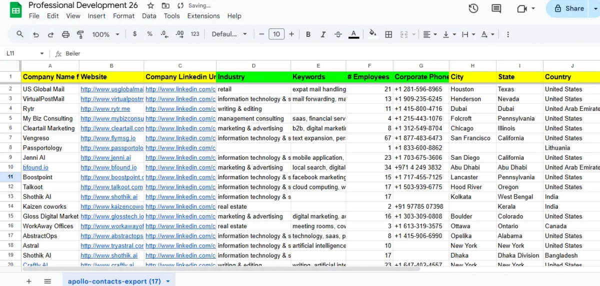This screenshot has height=286, width=600.
Task: Star the Professional Development 26 document
Action: coord(150,6)
